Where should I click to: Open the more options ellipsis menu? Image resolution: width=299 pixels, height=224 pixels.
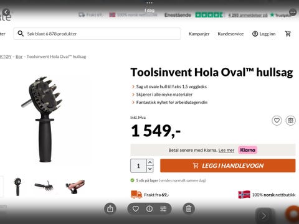pos(293,12)
